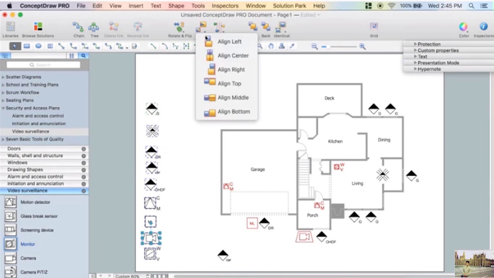This screenshot has height=278, width=494.
Task: Close the Drawing Shapes library
Action: click(x=83, y=170)
